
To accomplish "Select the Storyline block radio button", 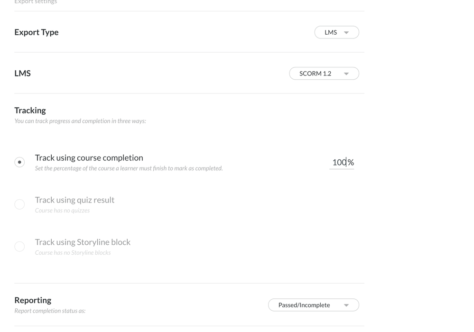I will tap(19, 247).
